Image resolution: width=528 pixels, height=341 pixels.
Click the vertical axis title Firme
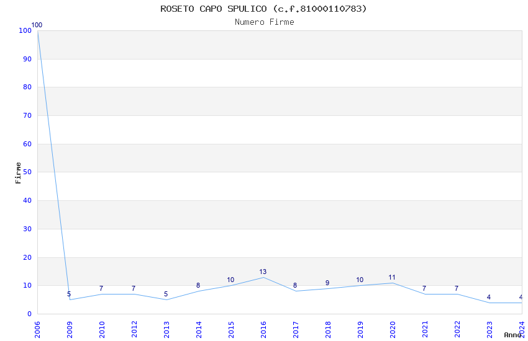click(18, 173)
